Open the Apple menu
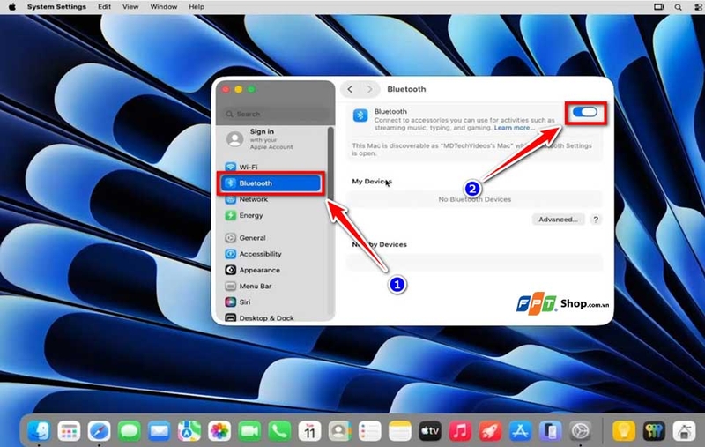 coord(12,7)
